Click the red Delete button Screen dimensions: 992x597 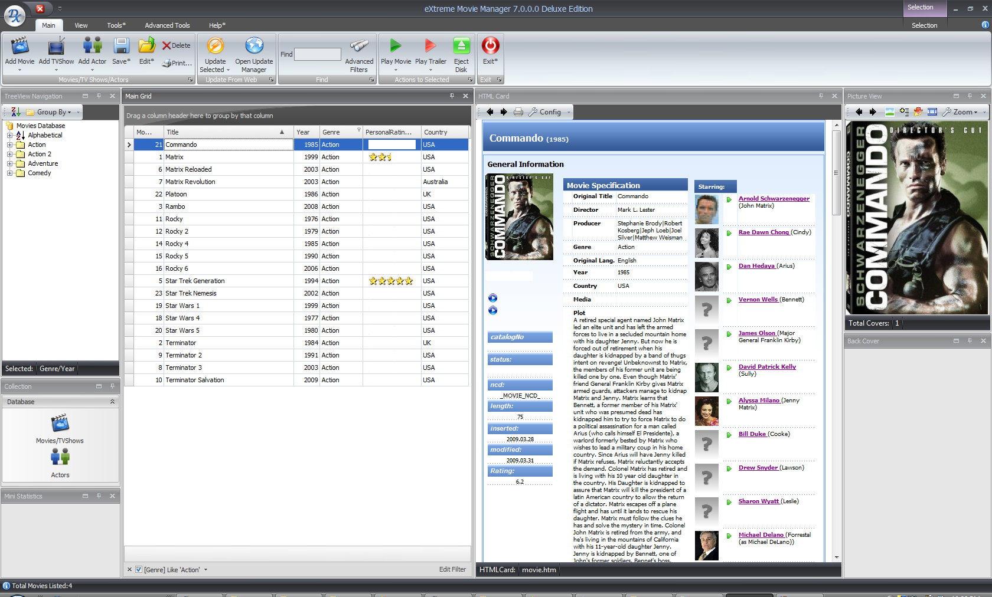click(x=176, y=45)
